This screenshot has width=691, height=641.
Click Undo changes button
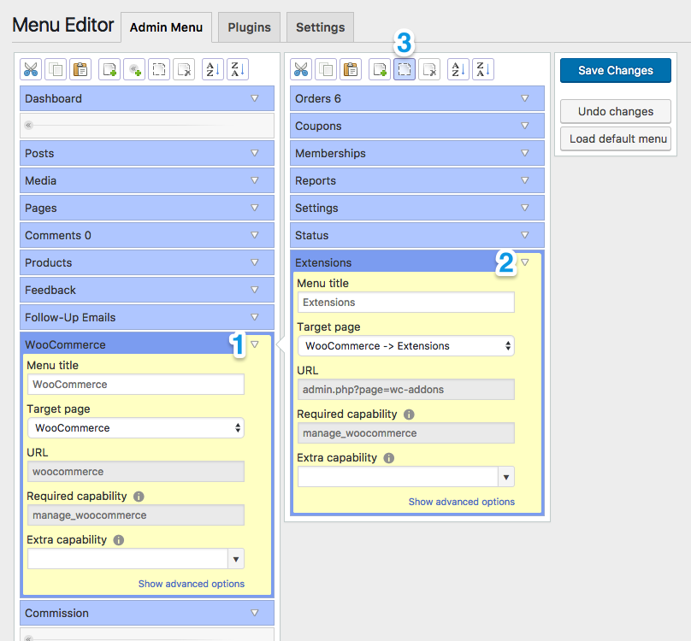pos(616,111)
